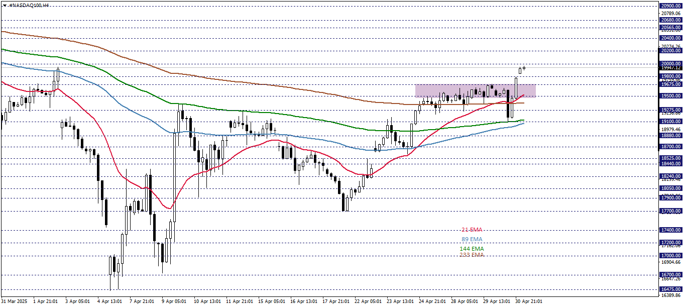The height and width of the screenshot is (307, 684).
Task: Select the 17900.00 price level label
Action: click(x=671, y=198)
